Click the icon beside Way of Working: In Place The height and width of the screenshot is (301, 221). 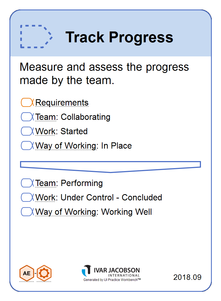(x=27, y=146)
